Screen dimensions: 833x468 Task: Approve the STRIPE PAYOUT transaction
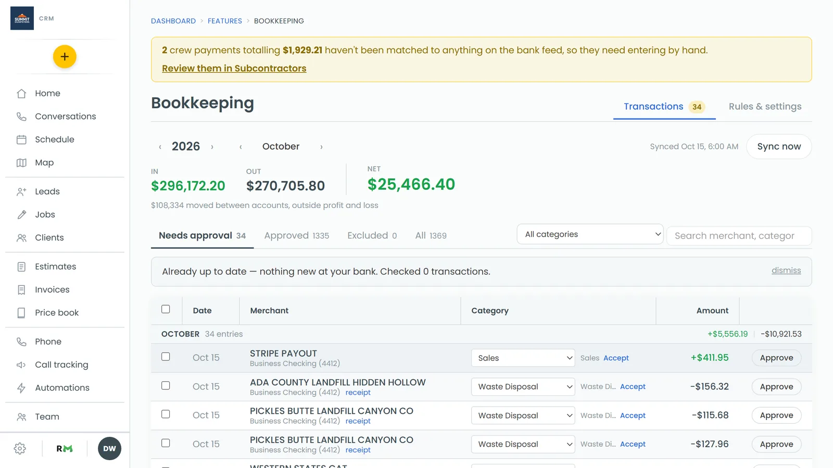tap(776, 358)
